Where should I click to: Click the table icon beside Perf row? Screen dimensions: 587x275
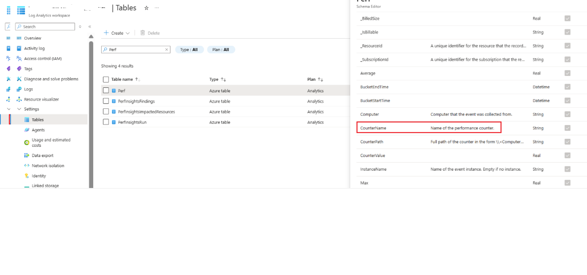click(114, 91)
